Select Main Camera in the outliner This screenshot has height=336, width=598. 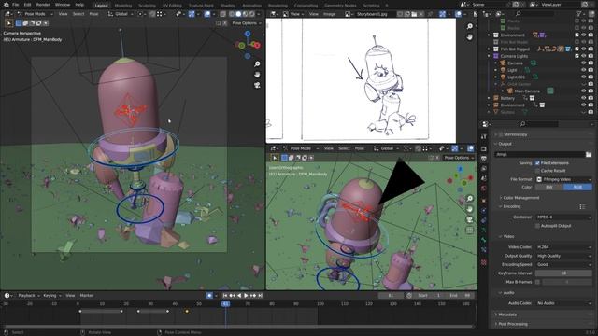coord(527,91)
